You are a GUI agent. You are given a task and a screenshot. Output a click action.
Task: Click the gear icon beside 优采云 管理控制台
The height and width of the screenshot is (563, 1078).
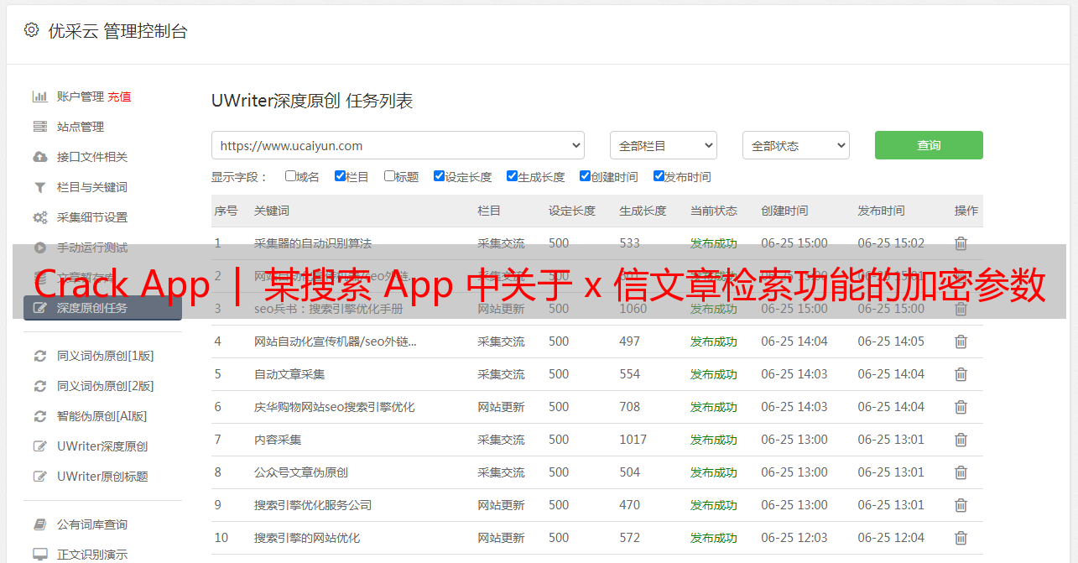pyautogui.click(x=31, y=30)
